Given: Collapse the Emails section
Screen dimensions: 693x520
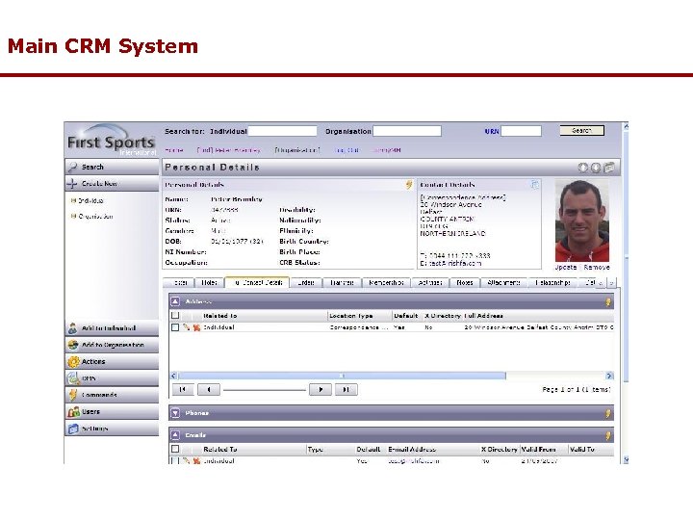Looking at the screenshot, I should (175, 435).
